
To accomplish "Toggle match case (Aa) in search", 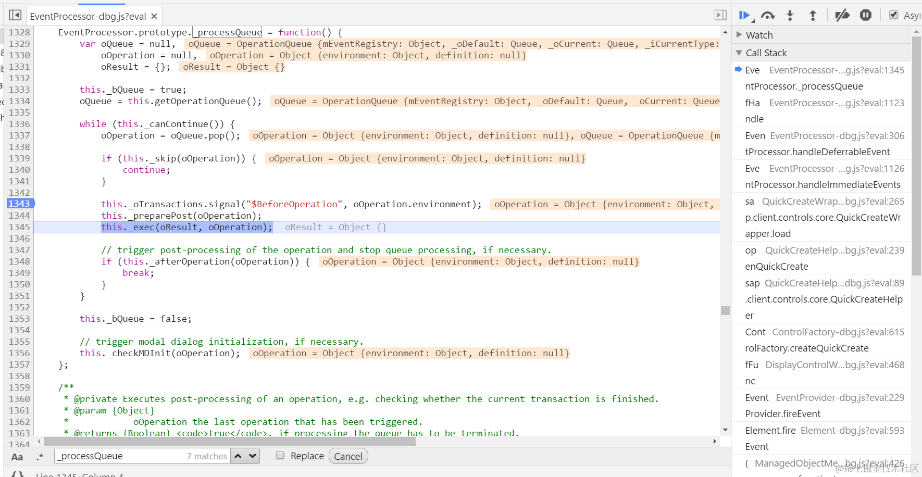I will tap(17, 457).
